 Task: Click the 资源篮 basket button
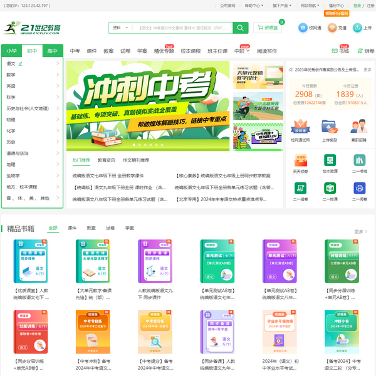click(268, 28)
